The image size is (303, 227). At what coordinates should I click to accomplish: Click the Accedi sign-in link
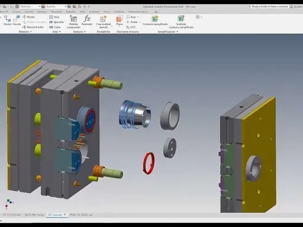coord(298,7)
